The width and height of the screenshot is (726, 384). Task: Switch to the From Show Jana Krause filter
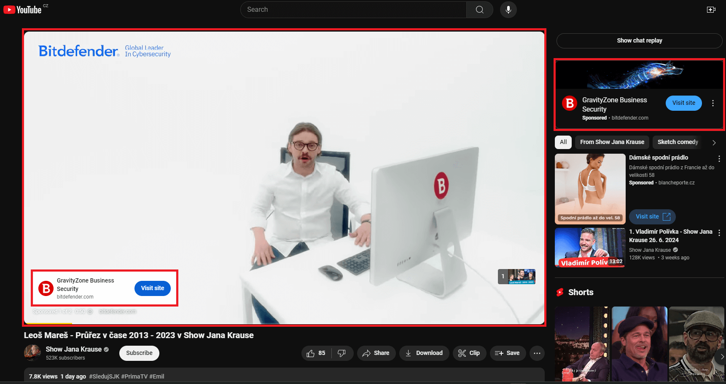(612, 142)
